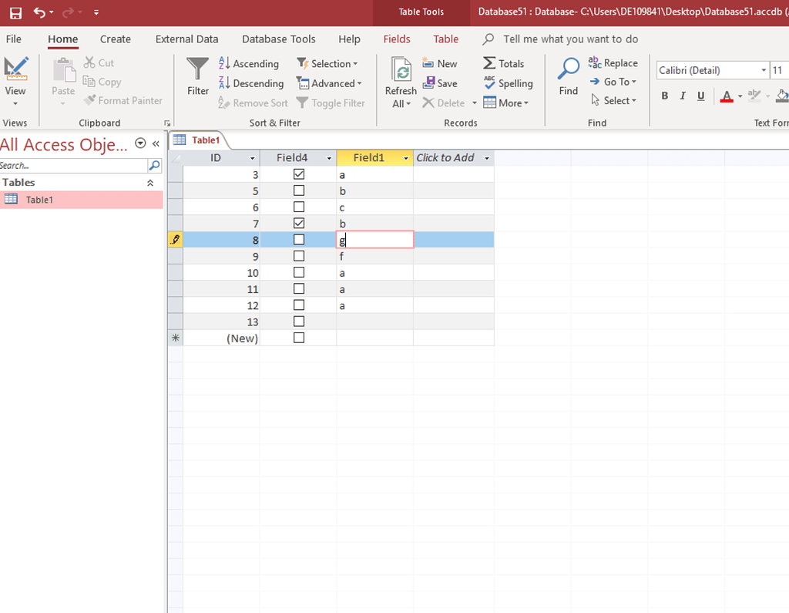Open the Fields tab under Table Tools
The image size is (789, 613).
tap(396, 39)
